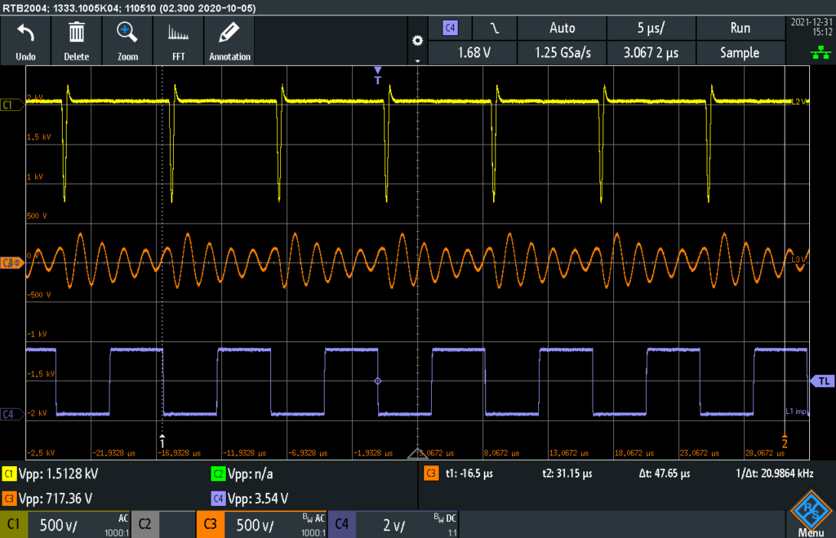Image resolution: width=836 pixels, height=538 pixels.
Task: Open the 1.25 GSa/s sample rate setting
Action: tap(562, 53)
